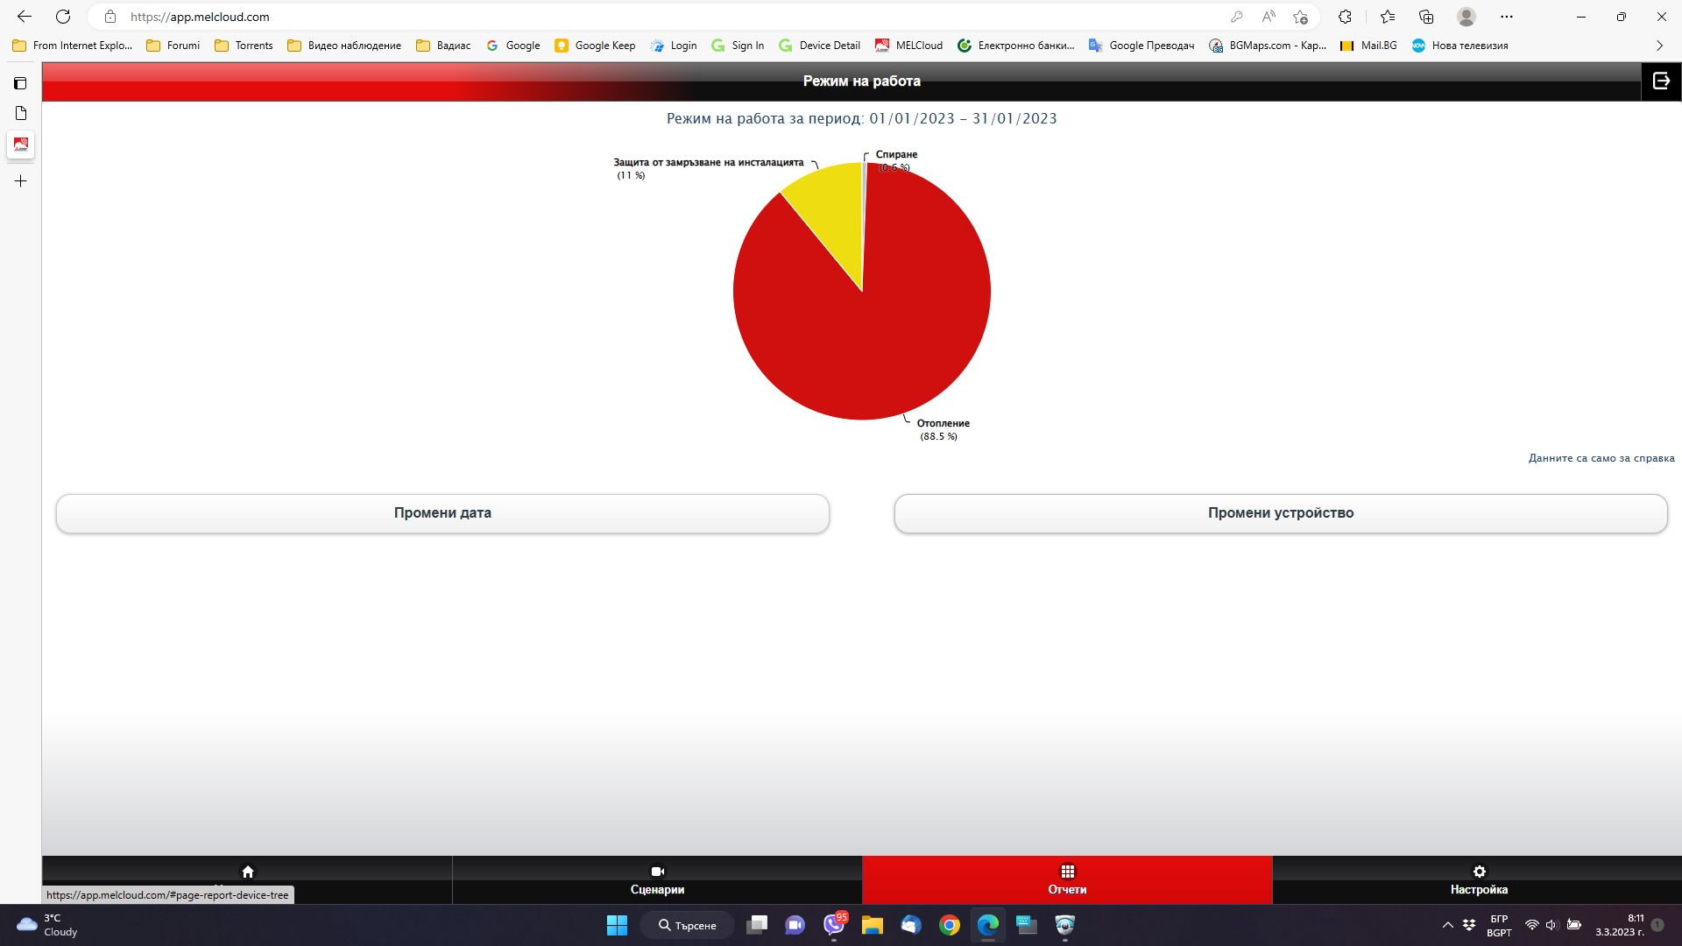
Task: Open Google Chrome from taskbar
Action: [x=949, y=925]
